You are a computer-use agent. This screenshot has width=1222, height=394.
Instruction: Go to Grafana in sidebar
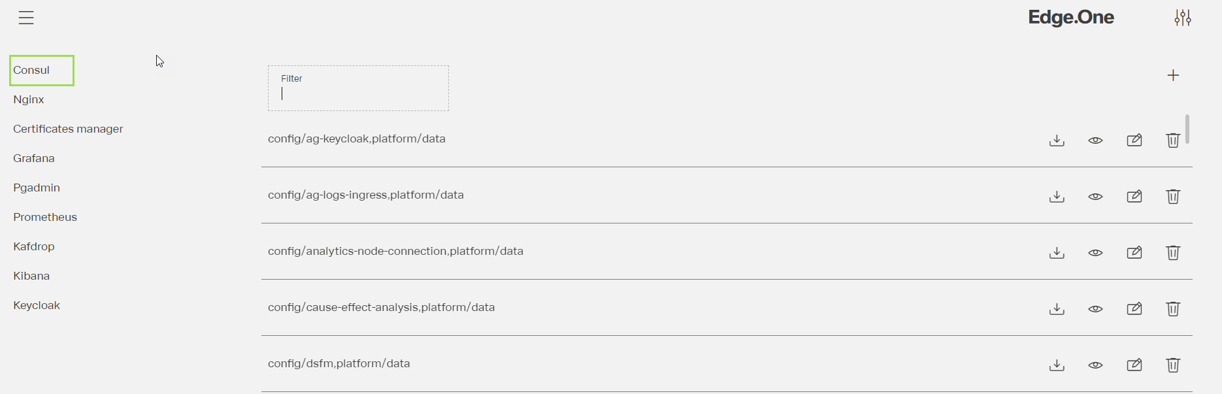pos(34,159)
